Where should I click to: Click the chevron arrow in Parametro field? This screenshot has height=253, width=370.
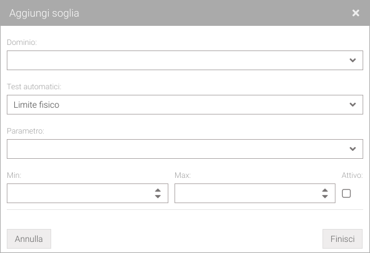pyautogui.click(x=353, y=149)
